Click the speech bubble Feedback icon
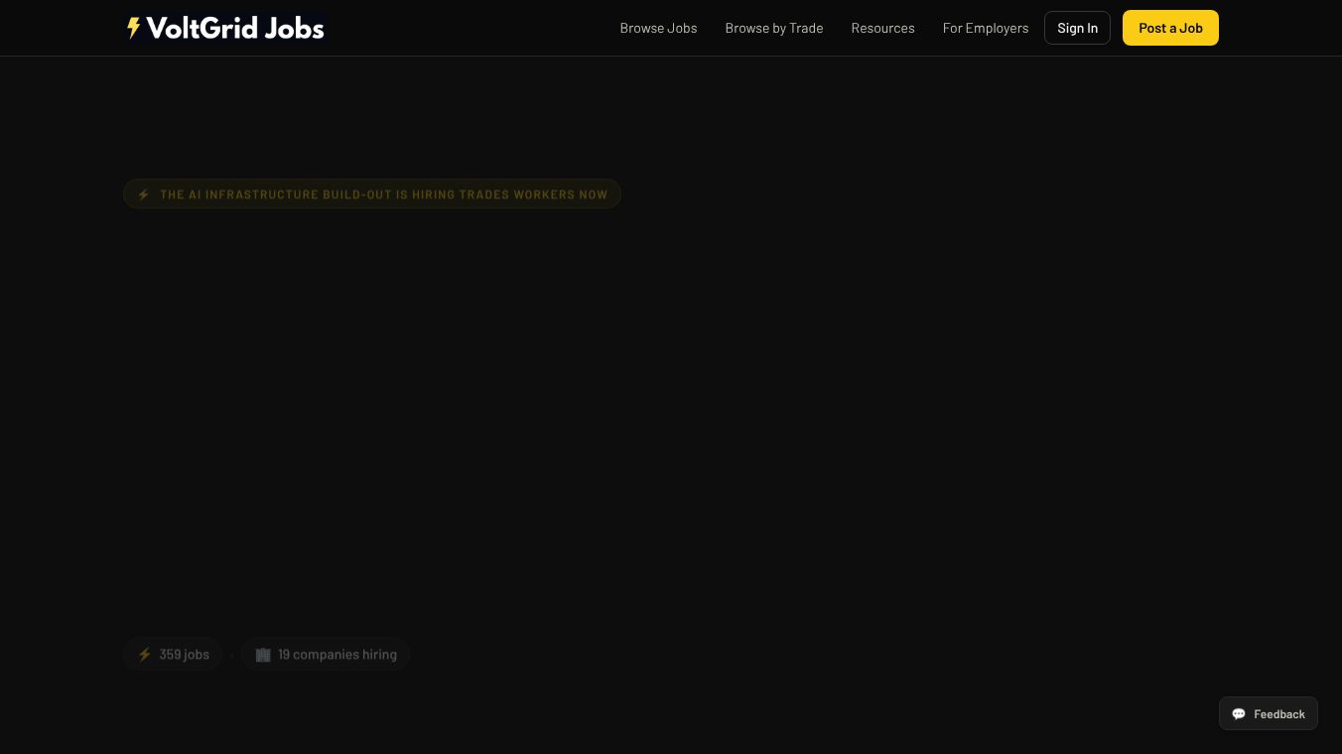Screen dimensions: 1342x754 [x=1239, y=714]
